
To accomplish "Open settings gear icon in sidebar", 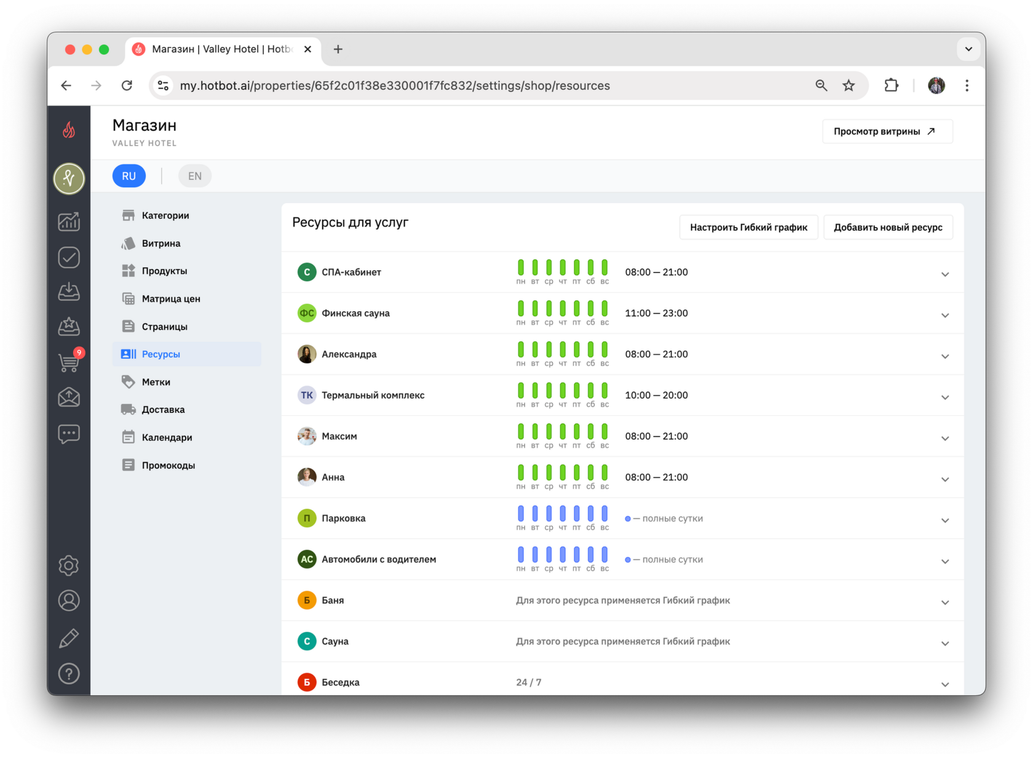I will (x=69, y=565).
